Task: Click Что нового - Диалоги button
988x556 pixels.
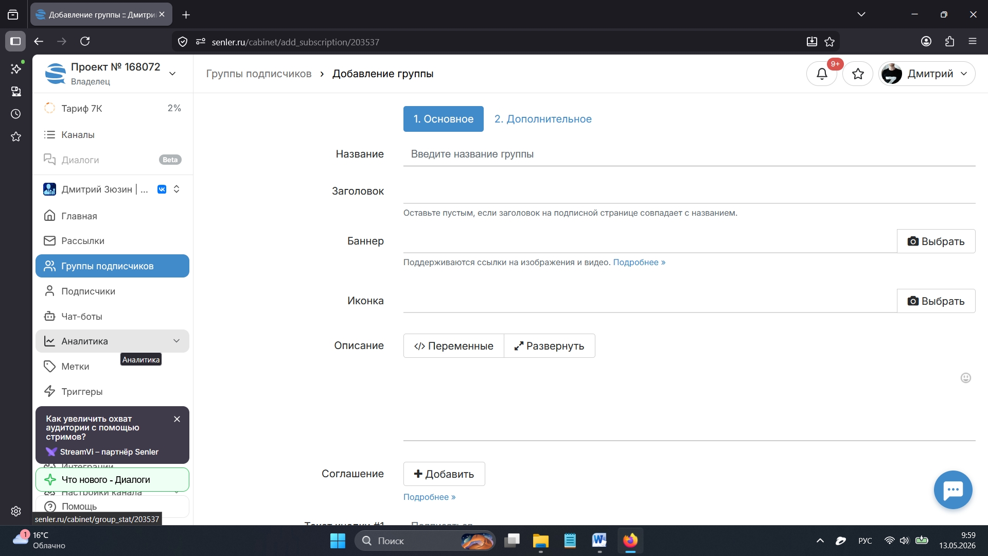Action: click(113, 479)
